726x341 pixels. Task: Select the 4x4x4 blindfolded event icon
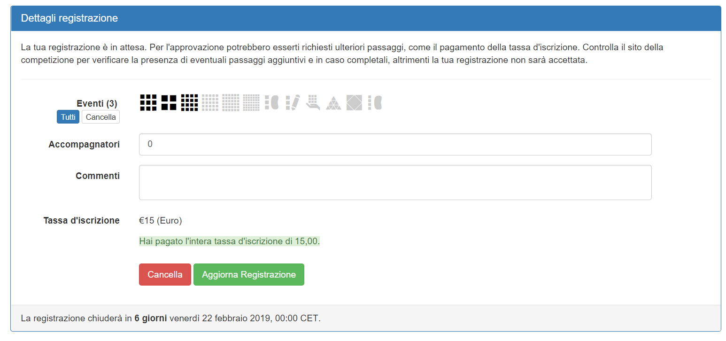[375, 102]
